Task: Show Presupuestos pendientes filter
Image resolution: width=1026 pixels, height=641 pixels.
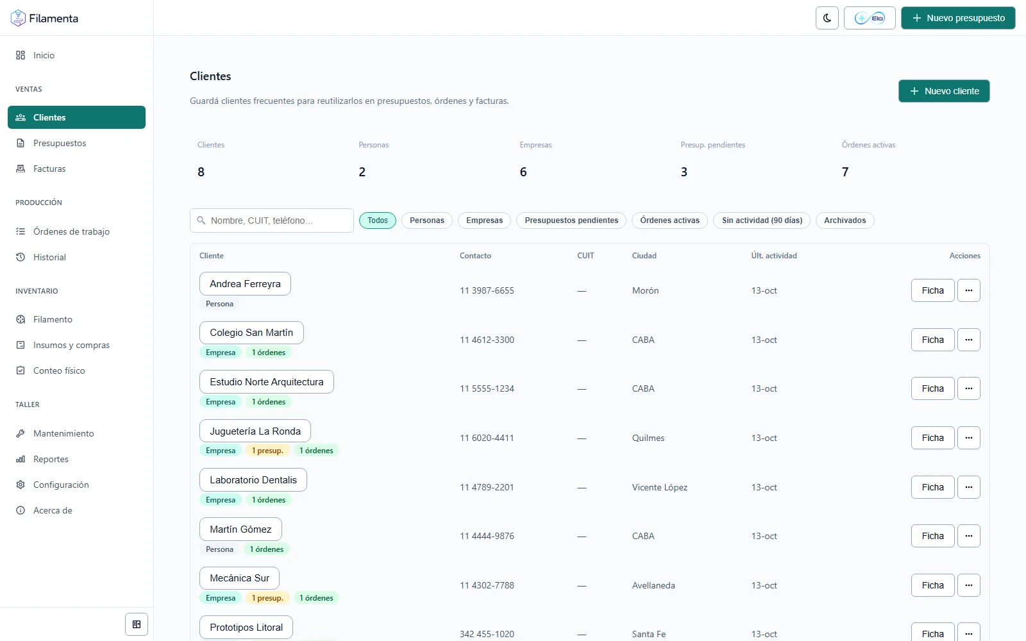Action: [x=571, y=221]
